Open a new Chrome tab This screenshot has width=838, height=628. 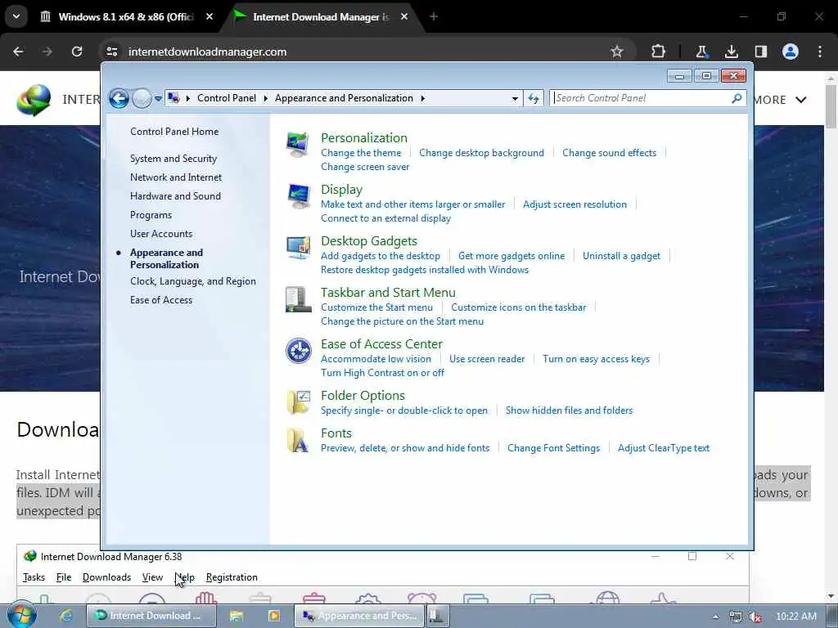[434, 16]
